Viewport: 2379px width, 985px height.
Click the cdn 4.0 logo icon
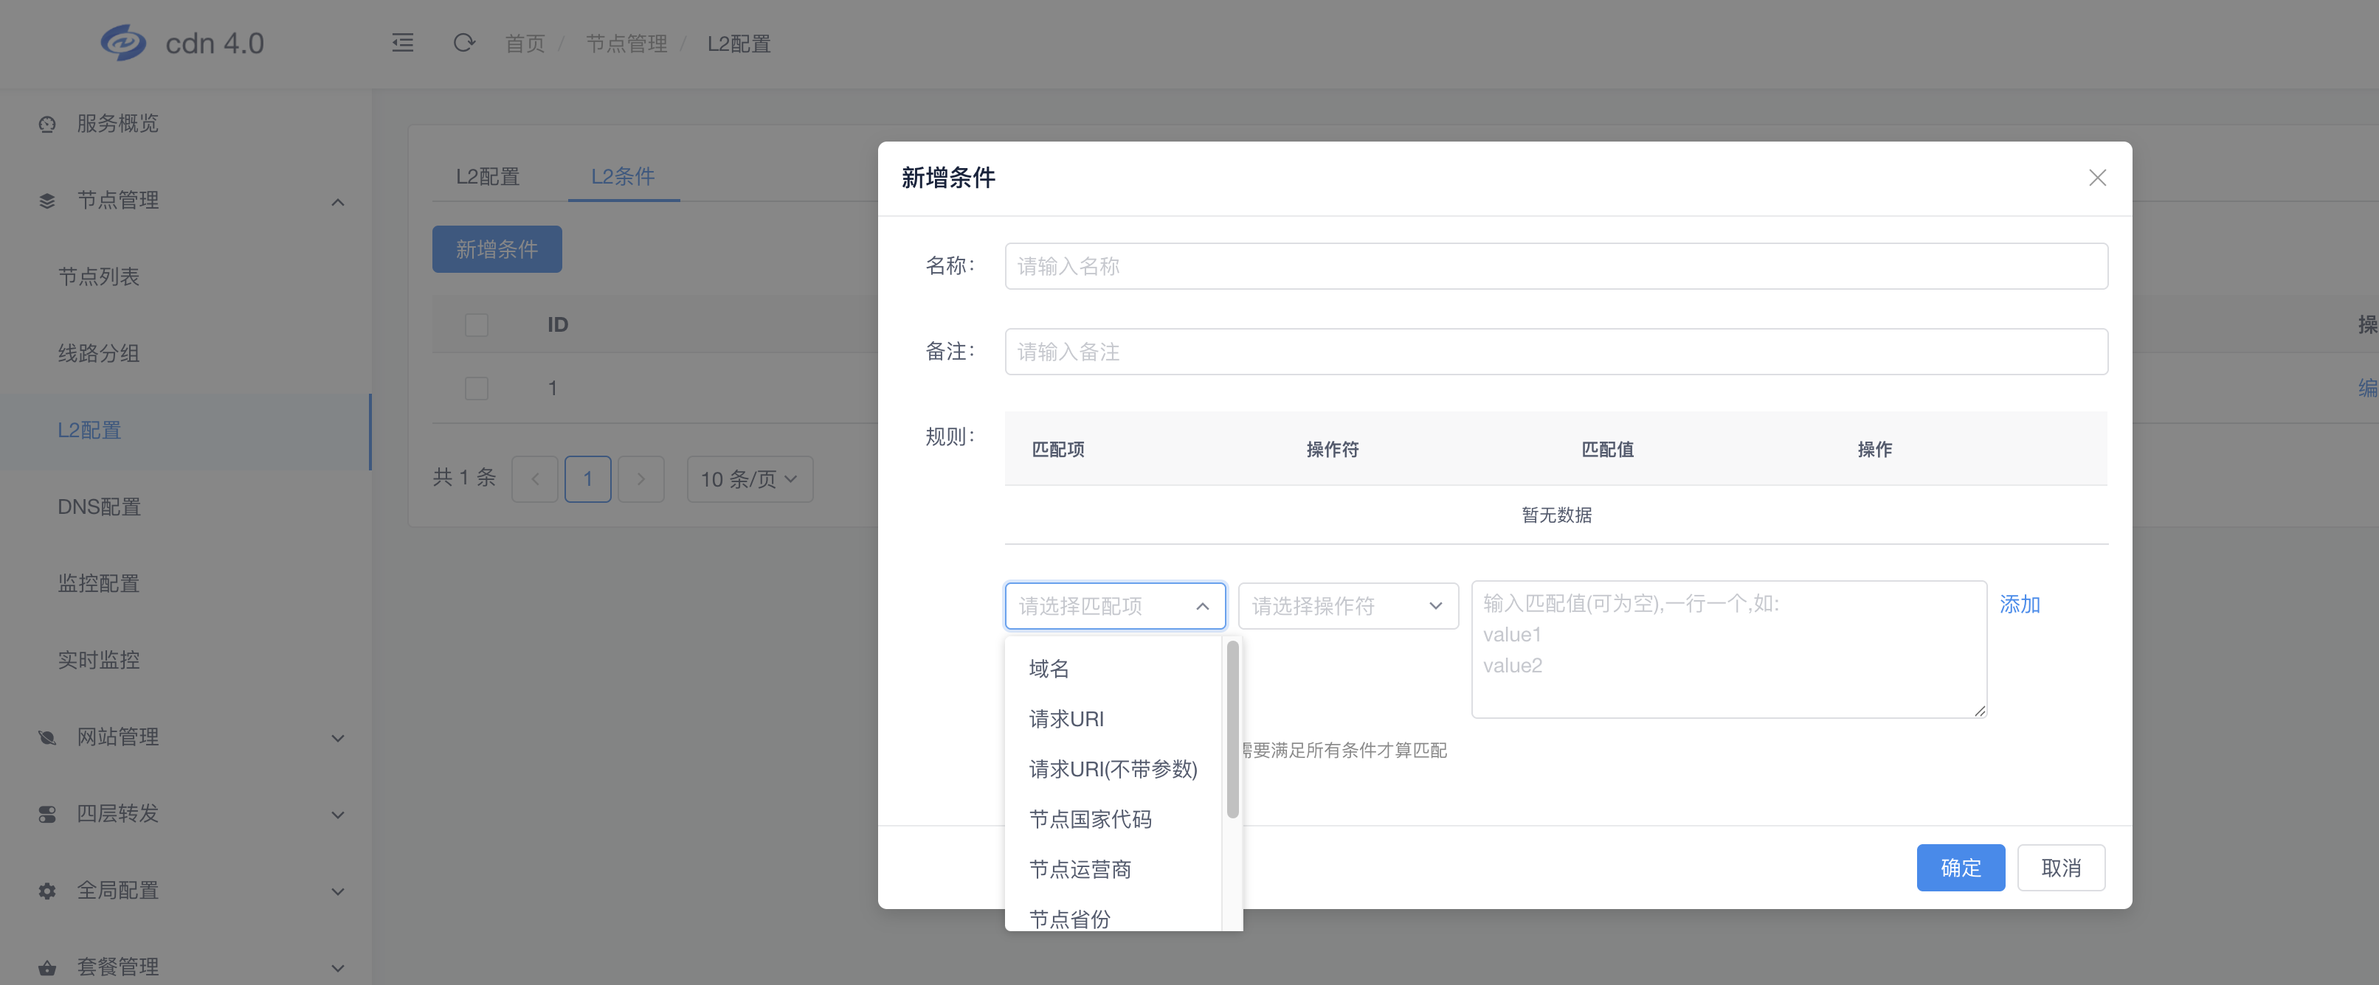point(122,43)
